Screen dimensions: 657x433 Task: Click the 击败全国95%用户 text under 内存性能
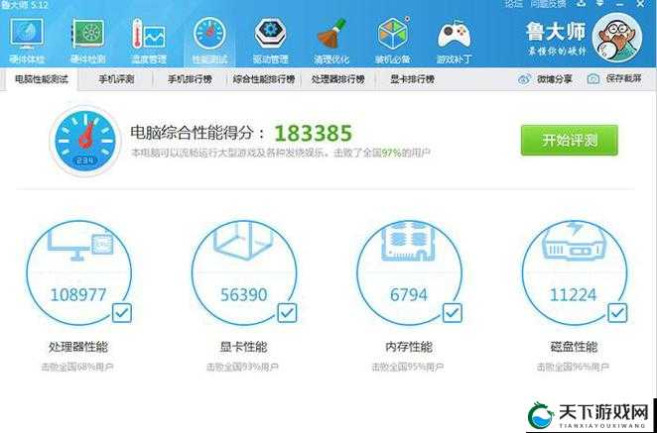click(x=408, y=368)
